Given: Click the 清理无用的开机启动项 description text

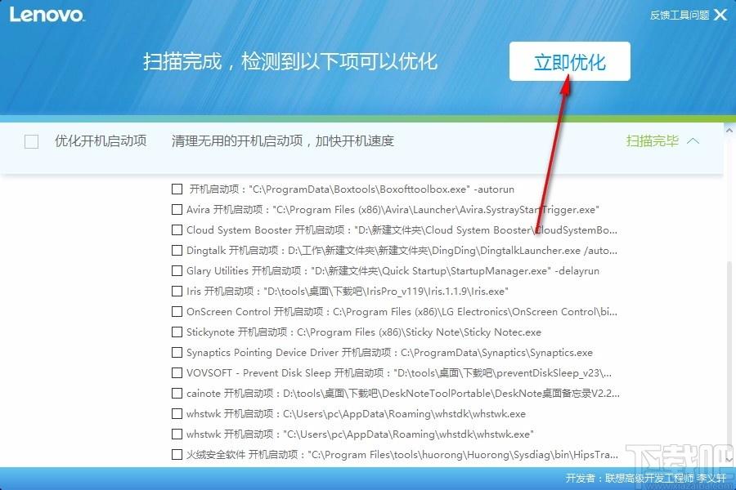Looking at the screenshot, I should click(283, 140).
